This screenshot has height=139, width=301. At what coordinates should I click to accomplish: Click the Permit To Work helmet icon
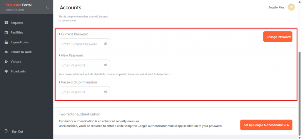click(x=6, y=52)
